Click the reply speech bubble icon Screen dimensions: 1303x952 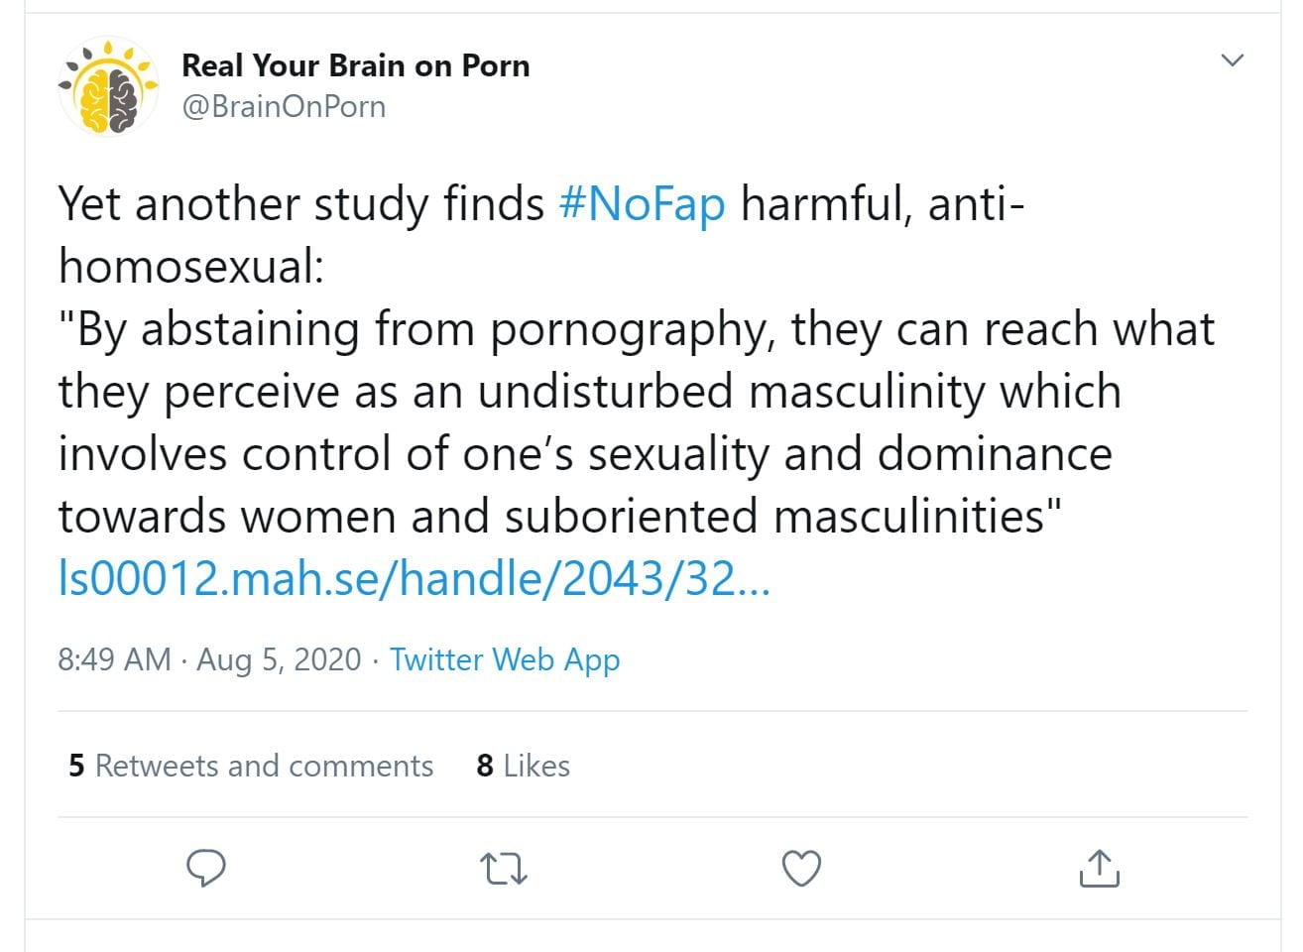pyautogui.click(x=206, y=869)
